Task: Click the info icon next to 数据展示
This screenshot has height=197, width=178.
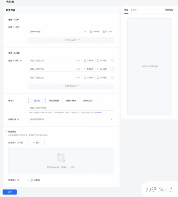Action: coord(18,180)
